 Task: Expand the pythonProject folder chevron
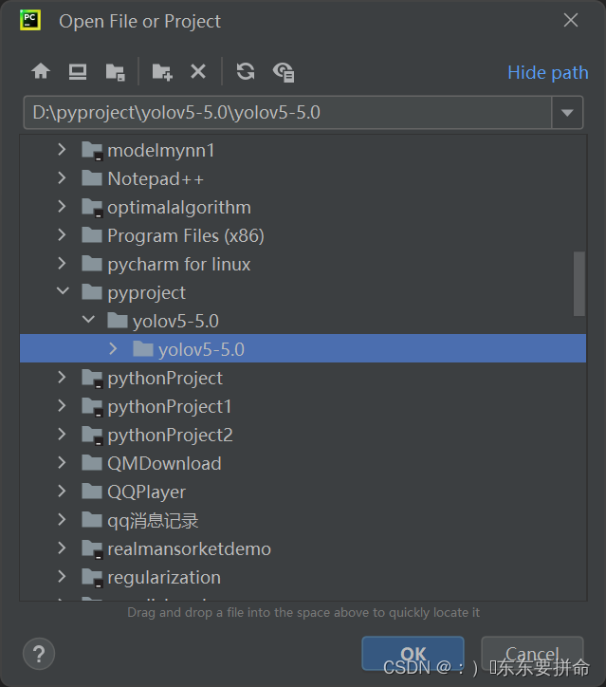tap(62, 378)
